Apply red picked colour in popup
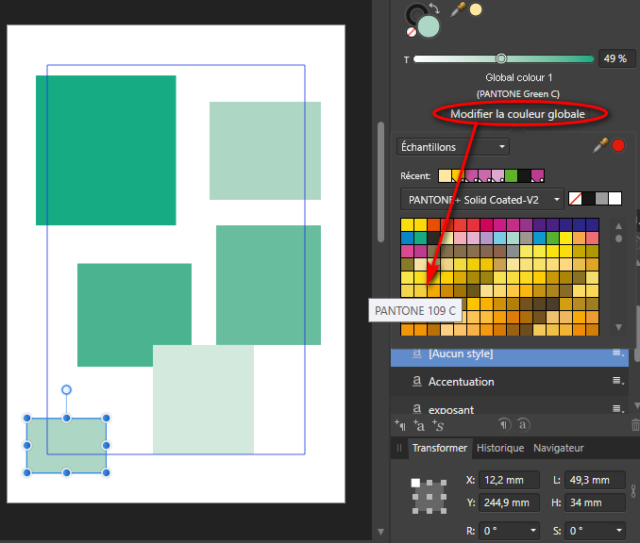Image resolution: width=640 pixels, height=543 pixels. pos(618,145)
